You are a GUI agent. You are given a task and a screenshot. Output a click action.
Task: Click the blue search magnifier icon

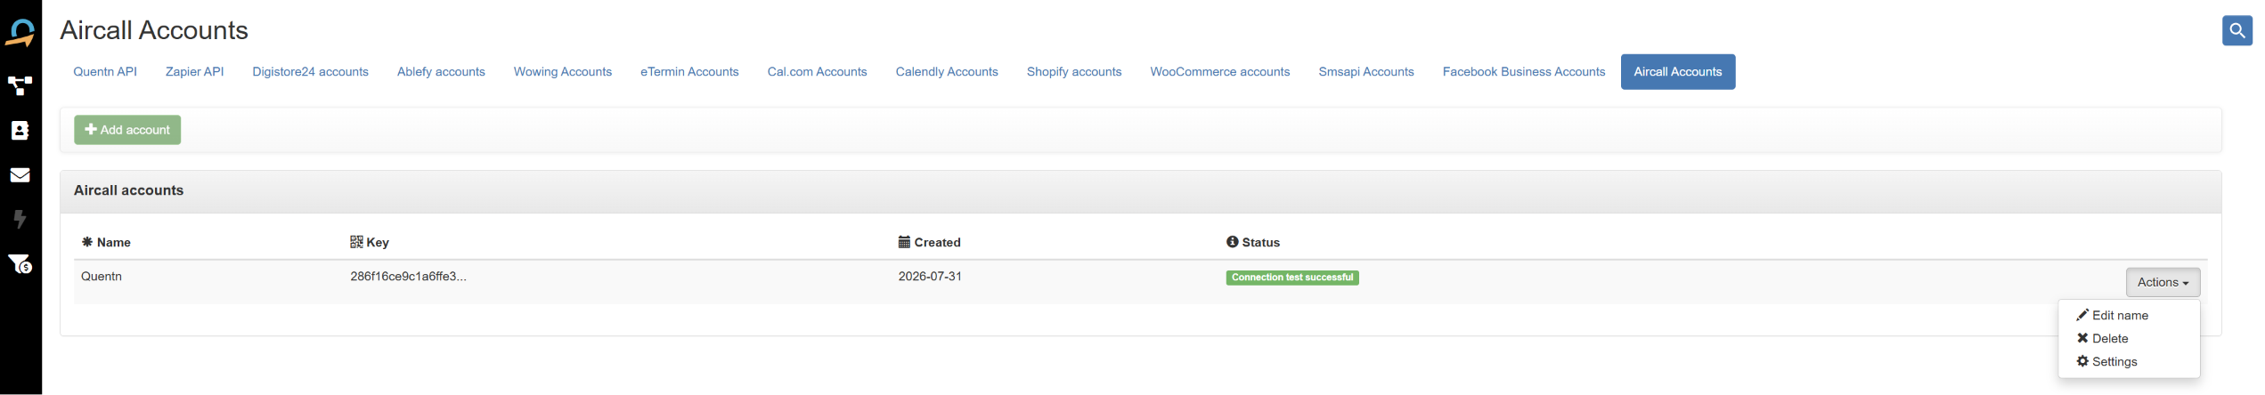[2236, 30]
